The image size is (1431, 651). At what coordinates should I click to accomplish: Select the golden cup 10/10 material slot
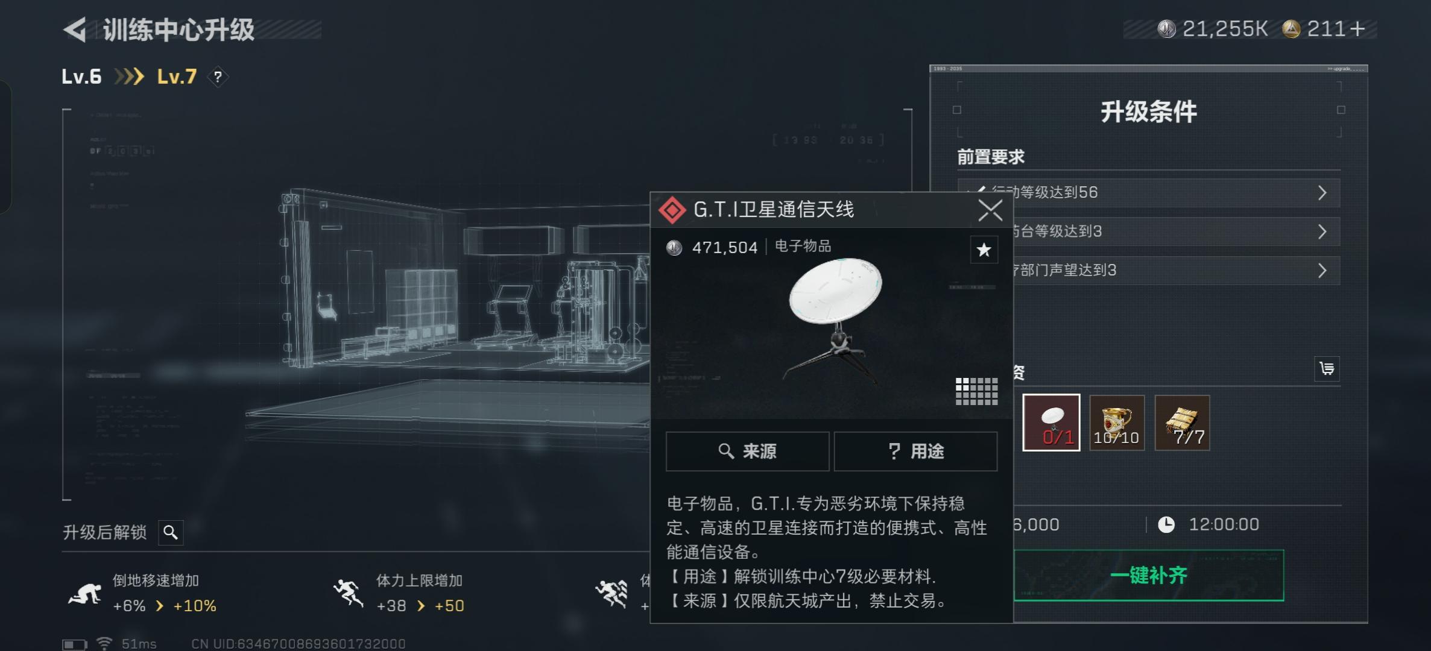1117,423
